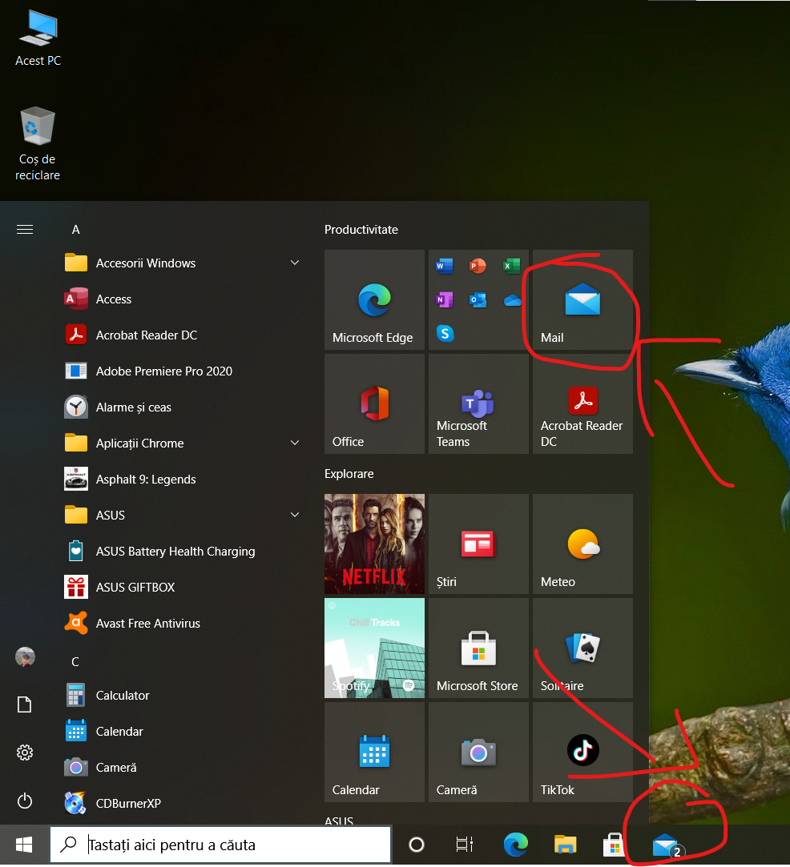790x867 pixels.
Task: Open the Calendar tile
Action: [x=374, y=752]
